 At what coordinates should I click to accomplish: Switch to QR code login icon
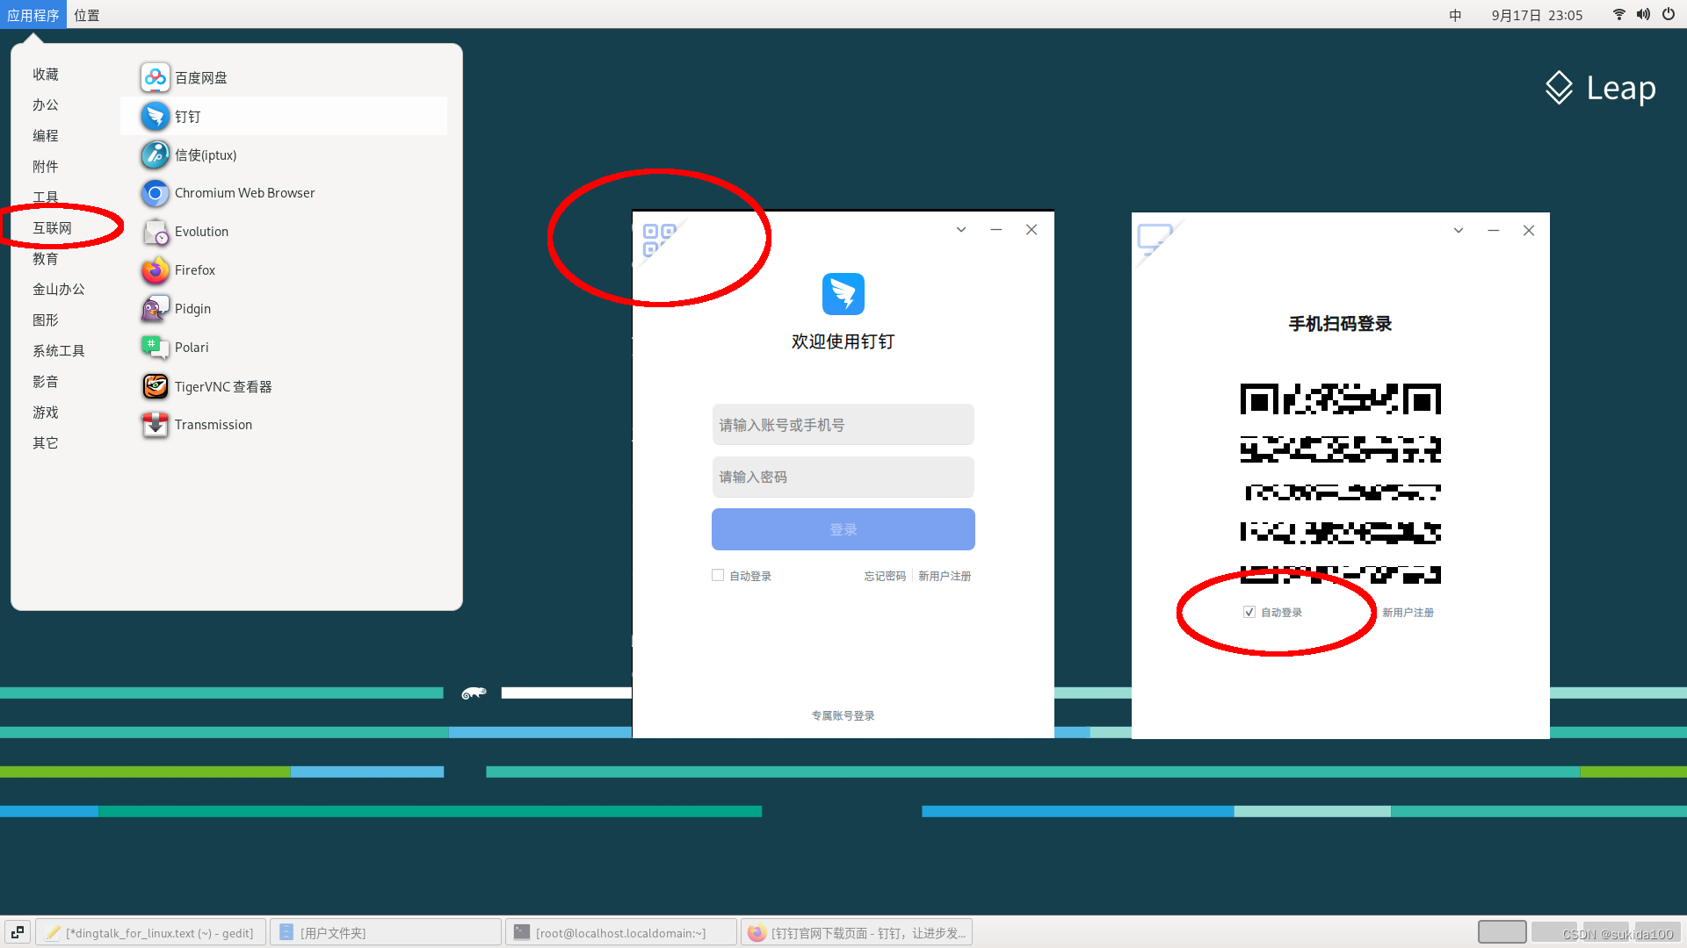[x=658, y=239]
